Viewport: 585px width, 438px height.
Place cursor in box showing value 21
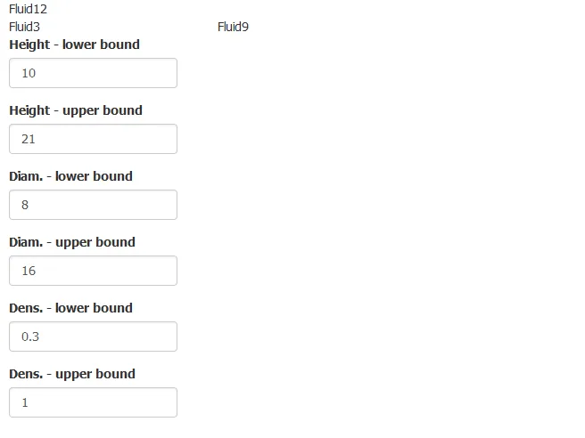click(x=93, y=139)
